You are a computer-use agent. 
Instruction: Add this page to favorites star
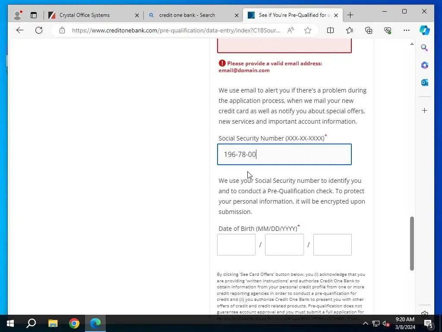[x=308, y=30]
